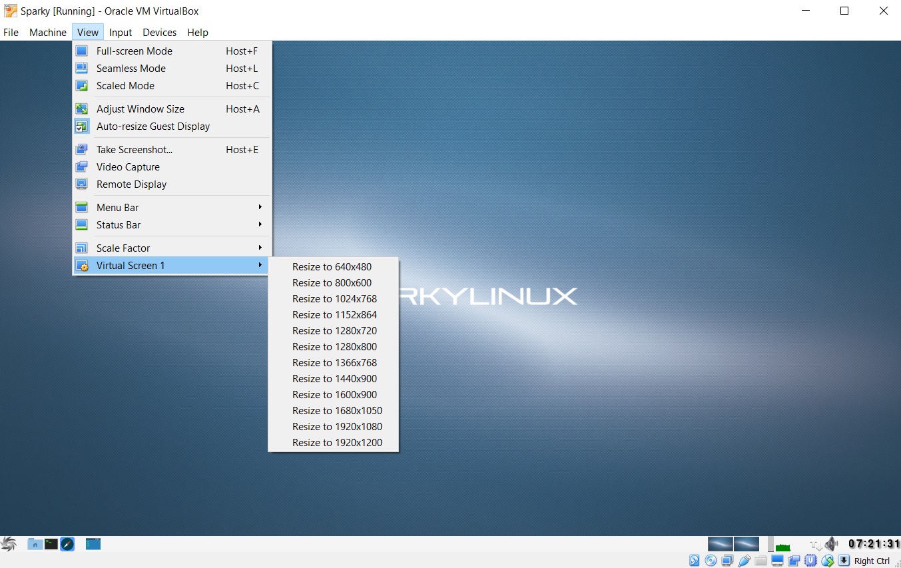Expand the Scale Factor submenu
Image resolution: width=901 pixels, height=568 pixels.
point(172,248)
